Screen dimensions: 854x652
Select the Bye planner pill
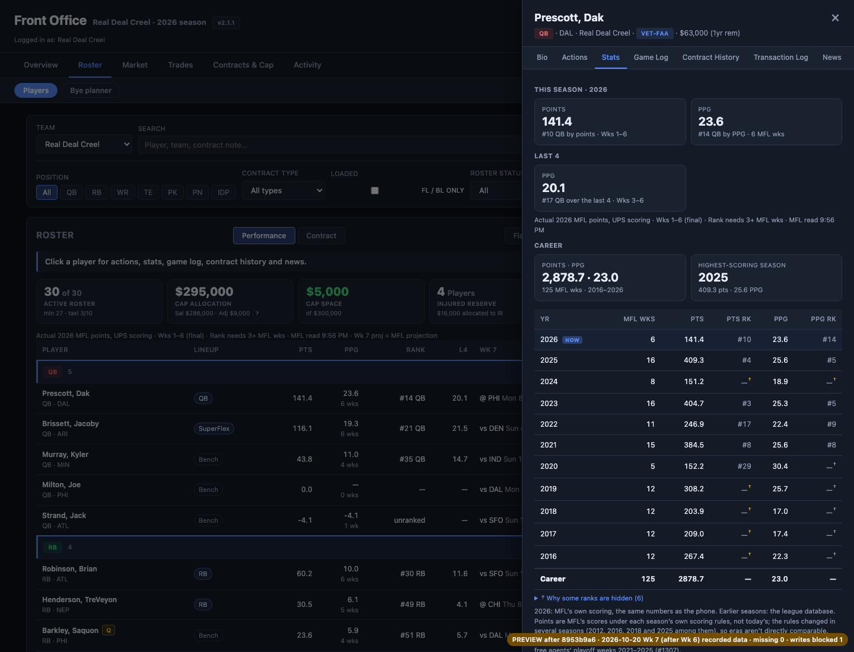(91, 90)
